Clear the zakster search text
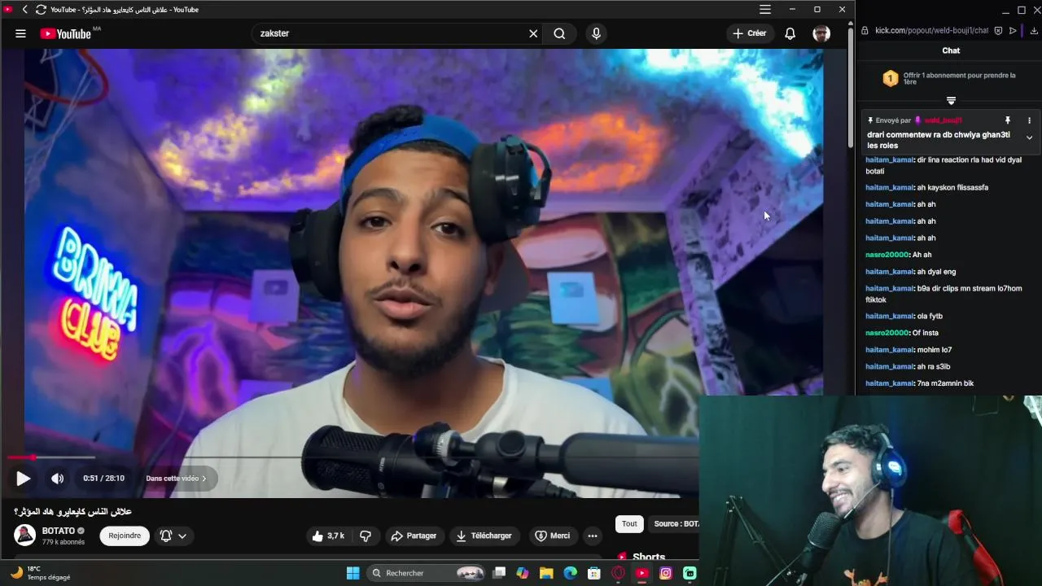The image size is (1042, 586). [x=533, y=33]
